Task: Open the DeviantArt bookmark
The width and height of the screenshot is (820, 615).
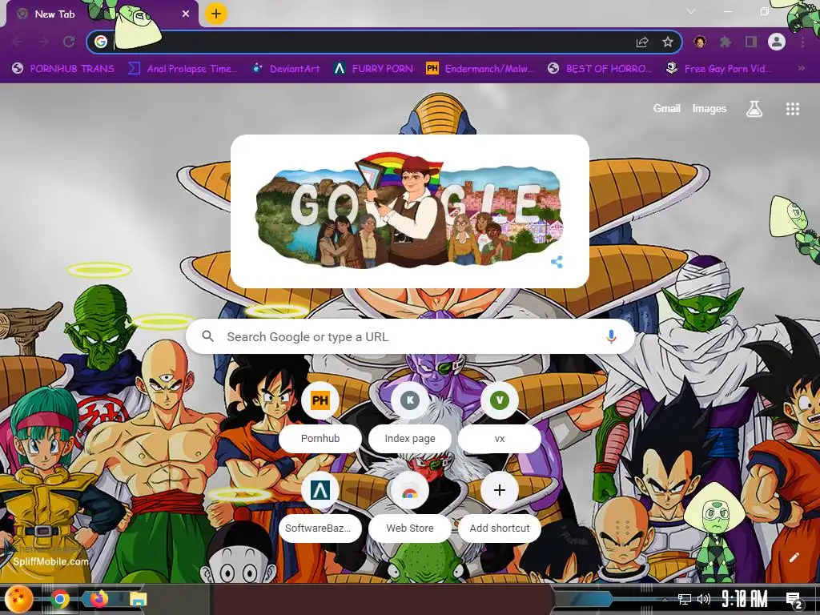Action: tap(286, 69)
